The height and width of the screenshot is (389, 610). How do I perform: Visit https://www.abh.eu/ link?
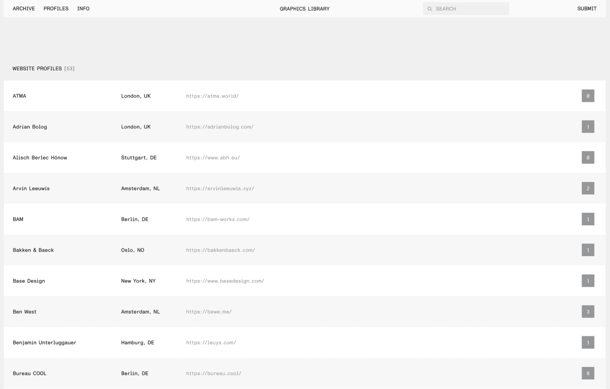pyautogui.click(x=213, y=158)
